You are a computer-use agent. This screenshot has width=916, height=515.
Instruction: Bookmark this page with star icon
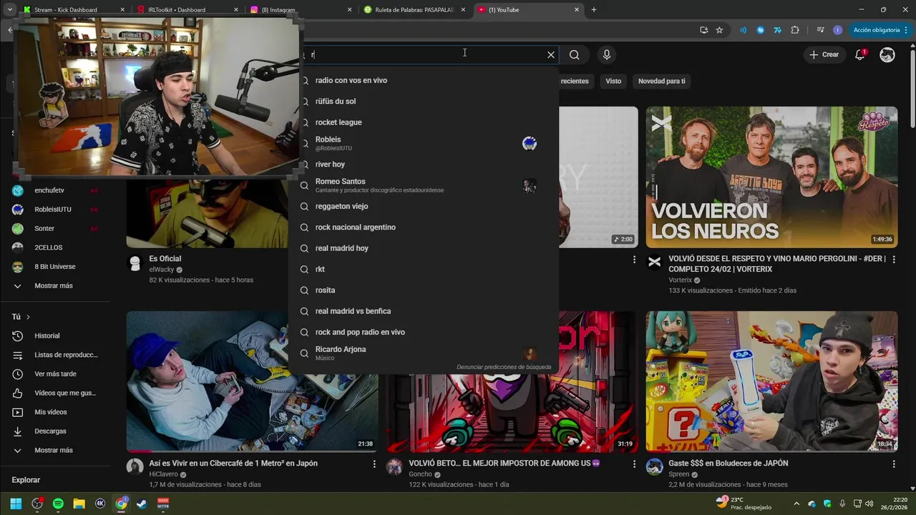(x=719, y=30)
